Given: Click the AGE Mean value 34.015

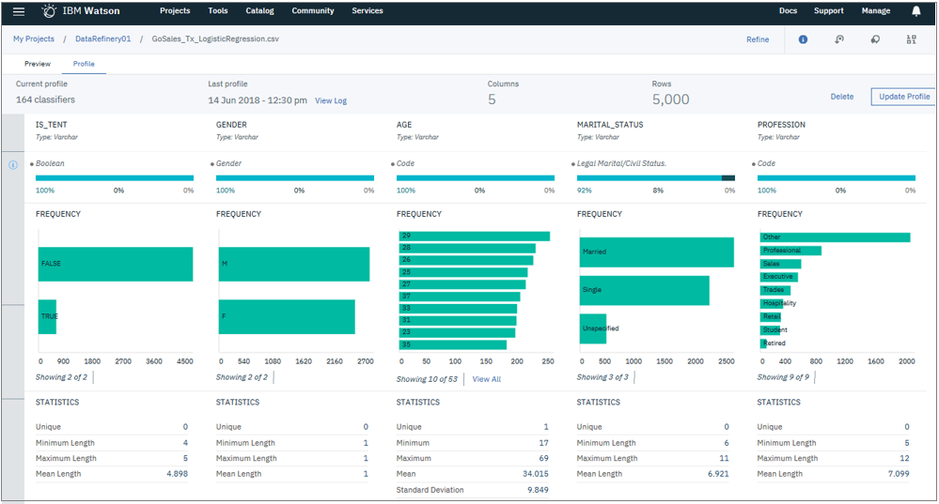Looking at the screenshot, I should [x=536, y=474].
